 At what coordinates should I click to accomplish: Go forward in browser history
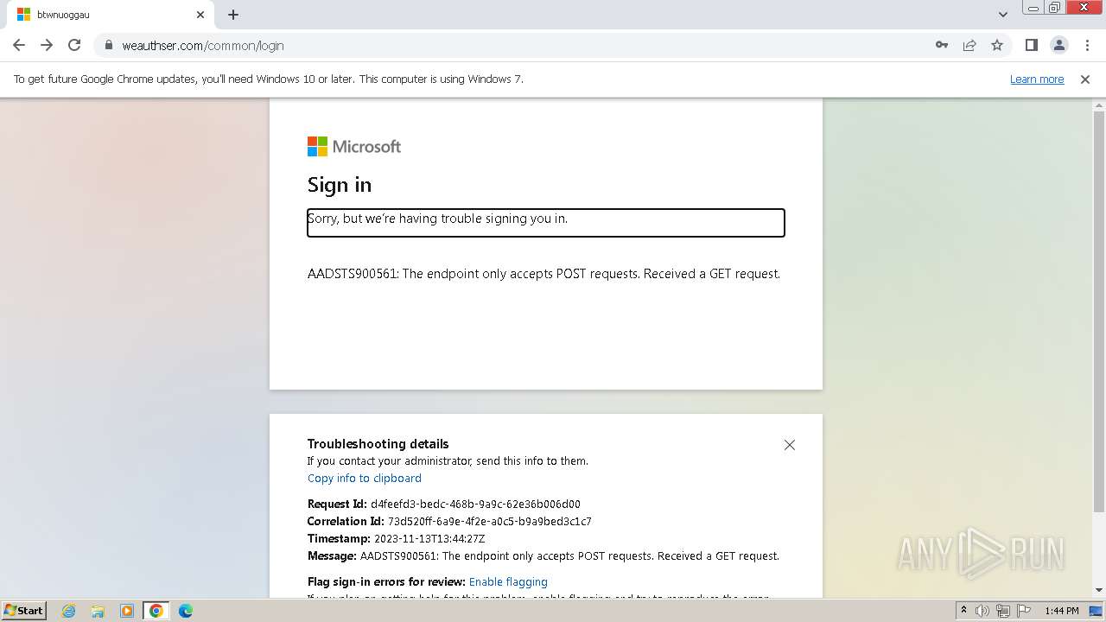point(47,45)
